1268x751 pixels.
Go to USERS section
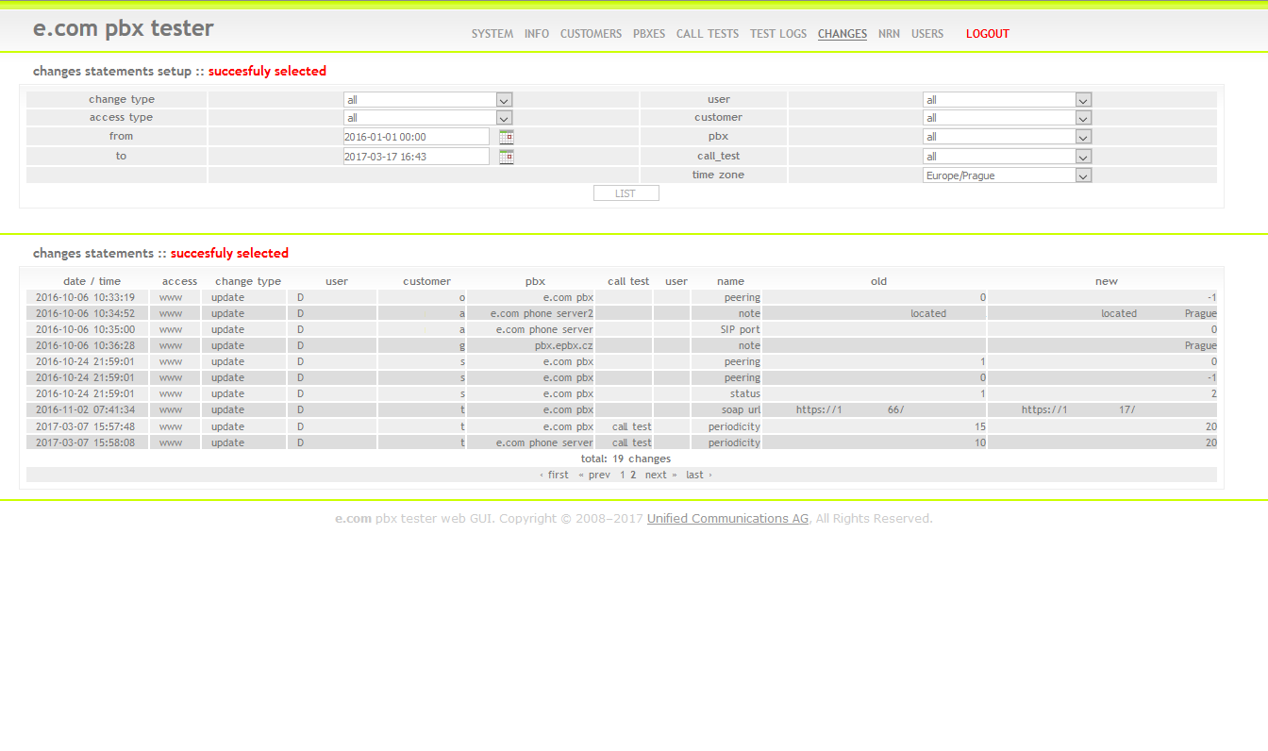coord(927,34)
